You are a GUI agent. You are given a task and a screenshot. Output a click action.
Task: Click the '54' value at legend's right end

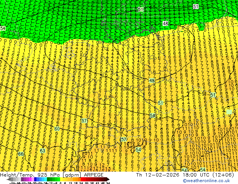(x=108, y=183)
